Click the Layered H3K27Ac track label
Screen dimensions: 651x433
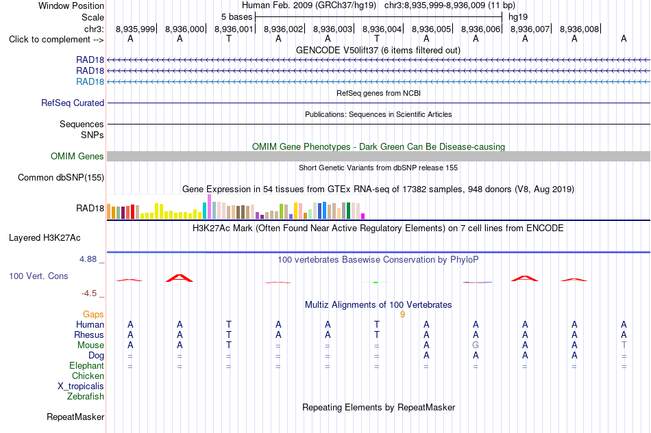[x=45, y=238]
